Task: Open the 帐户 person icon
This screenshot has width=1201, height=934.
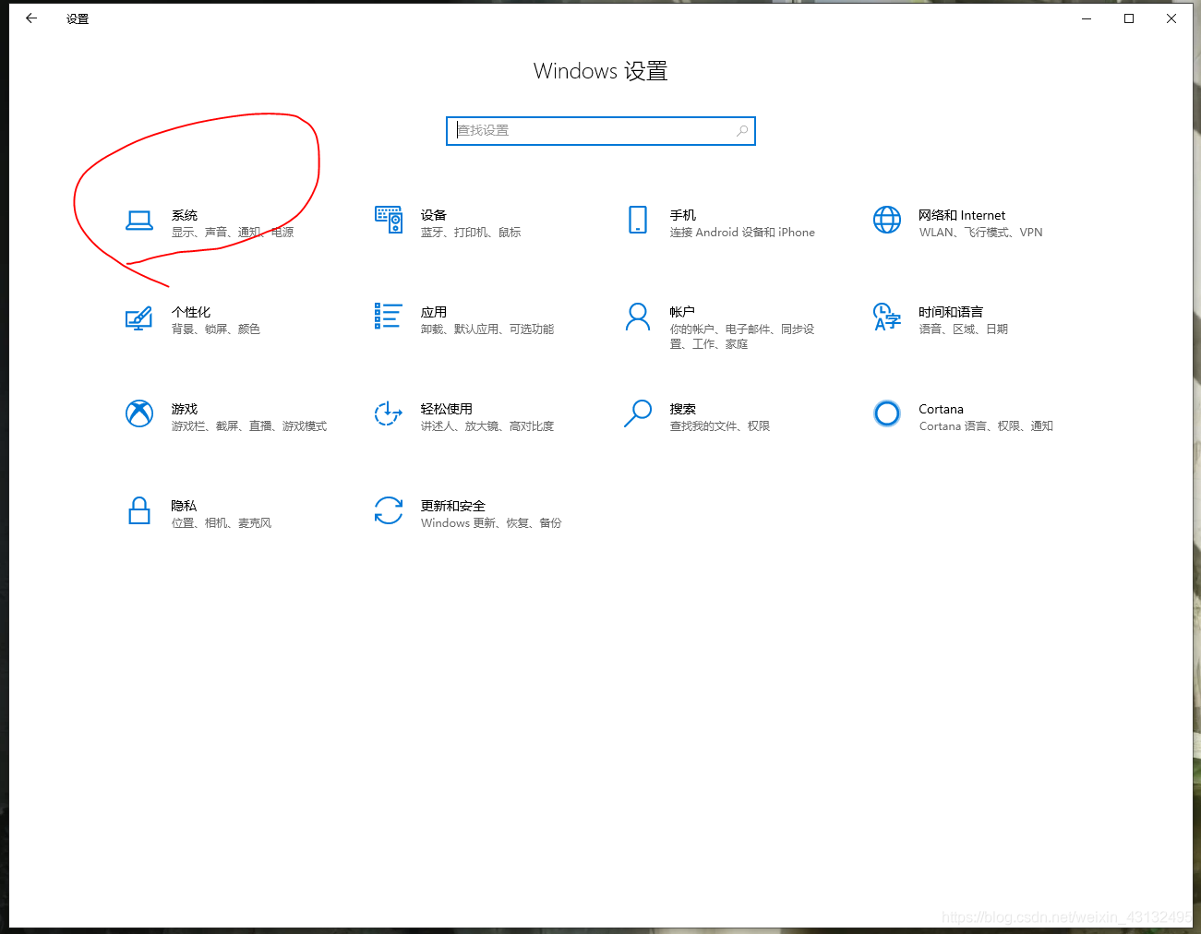Action: pyautogui.click(x=638, y=317)
